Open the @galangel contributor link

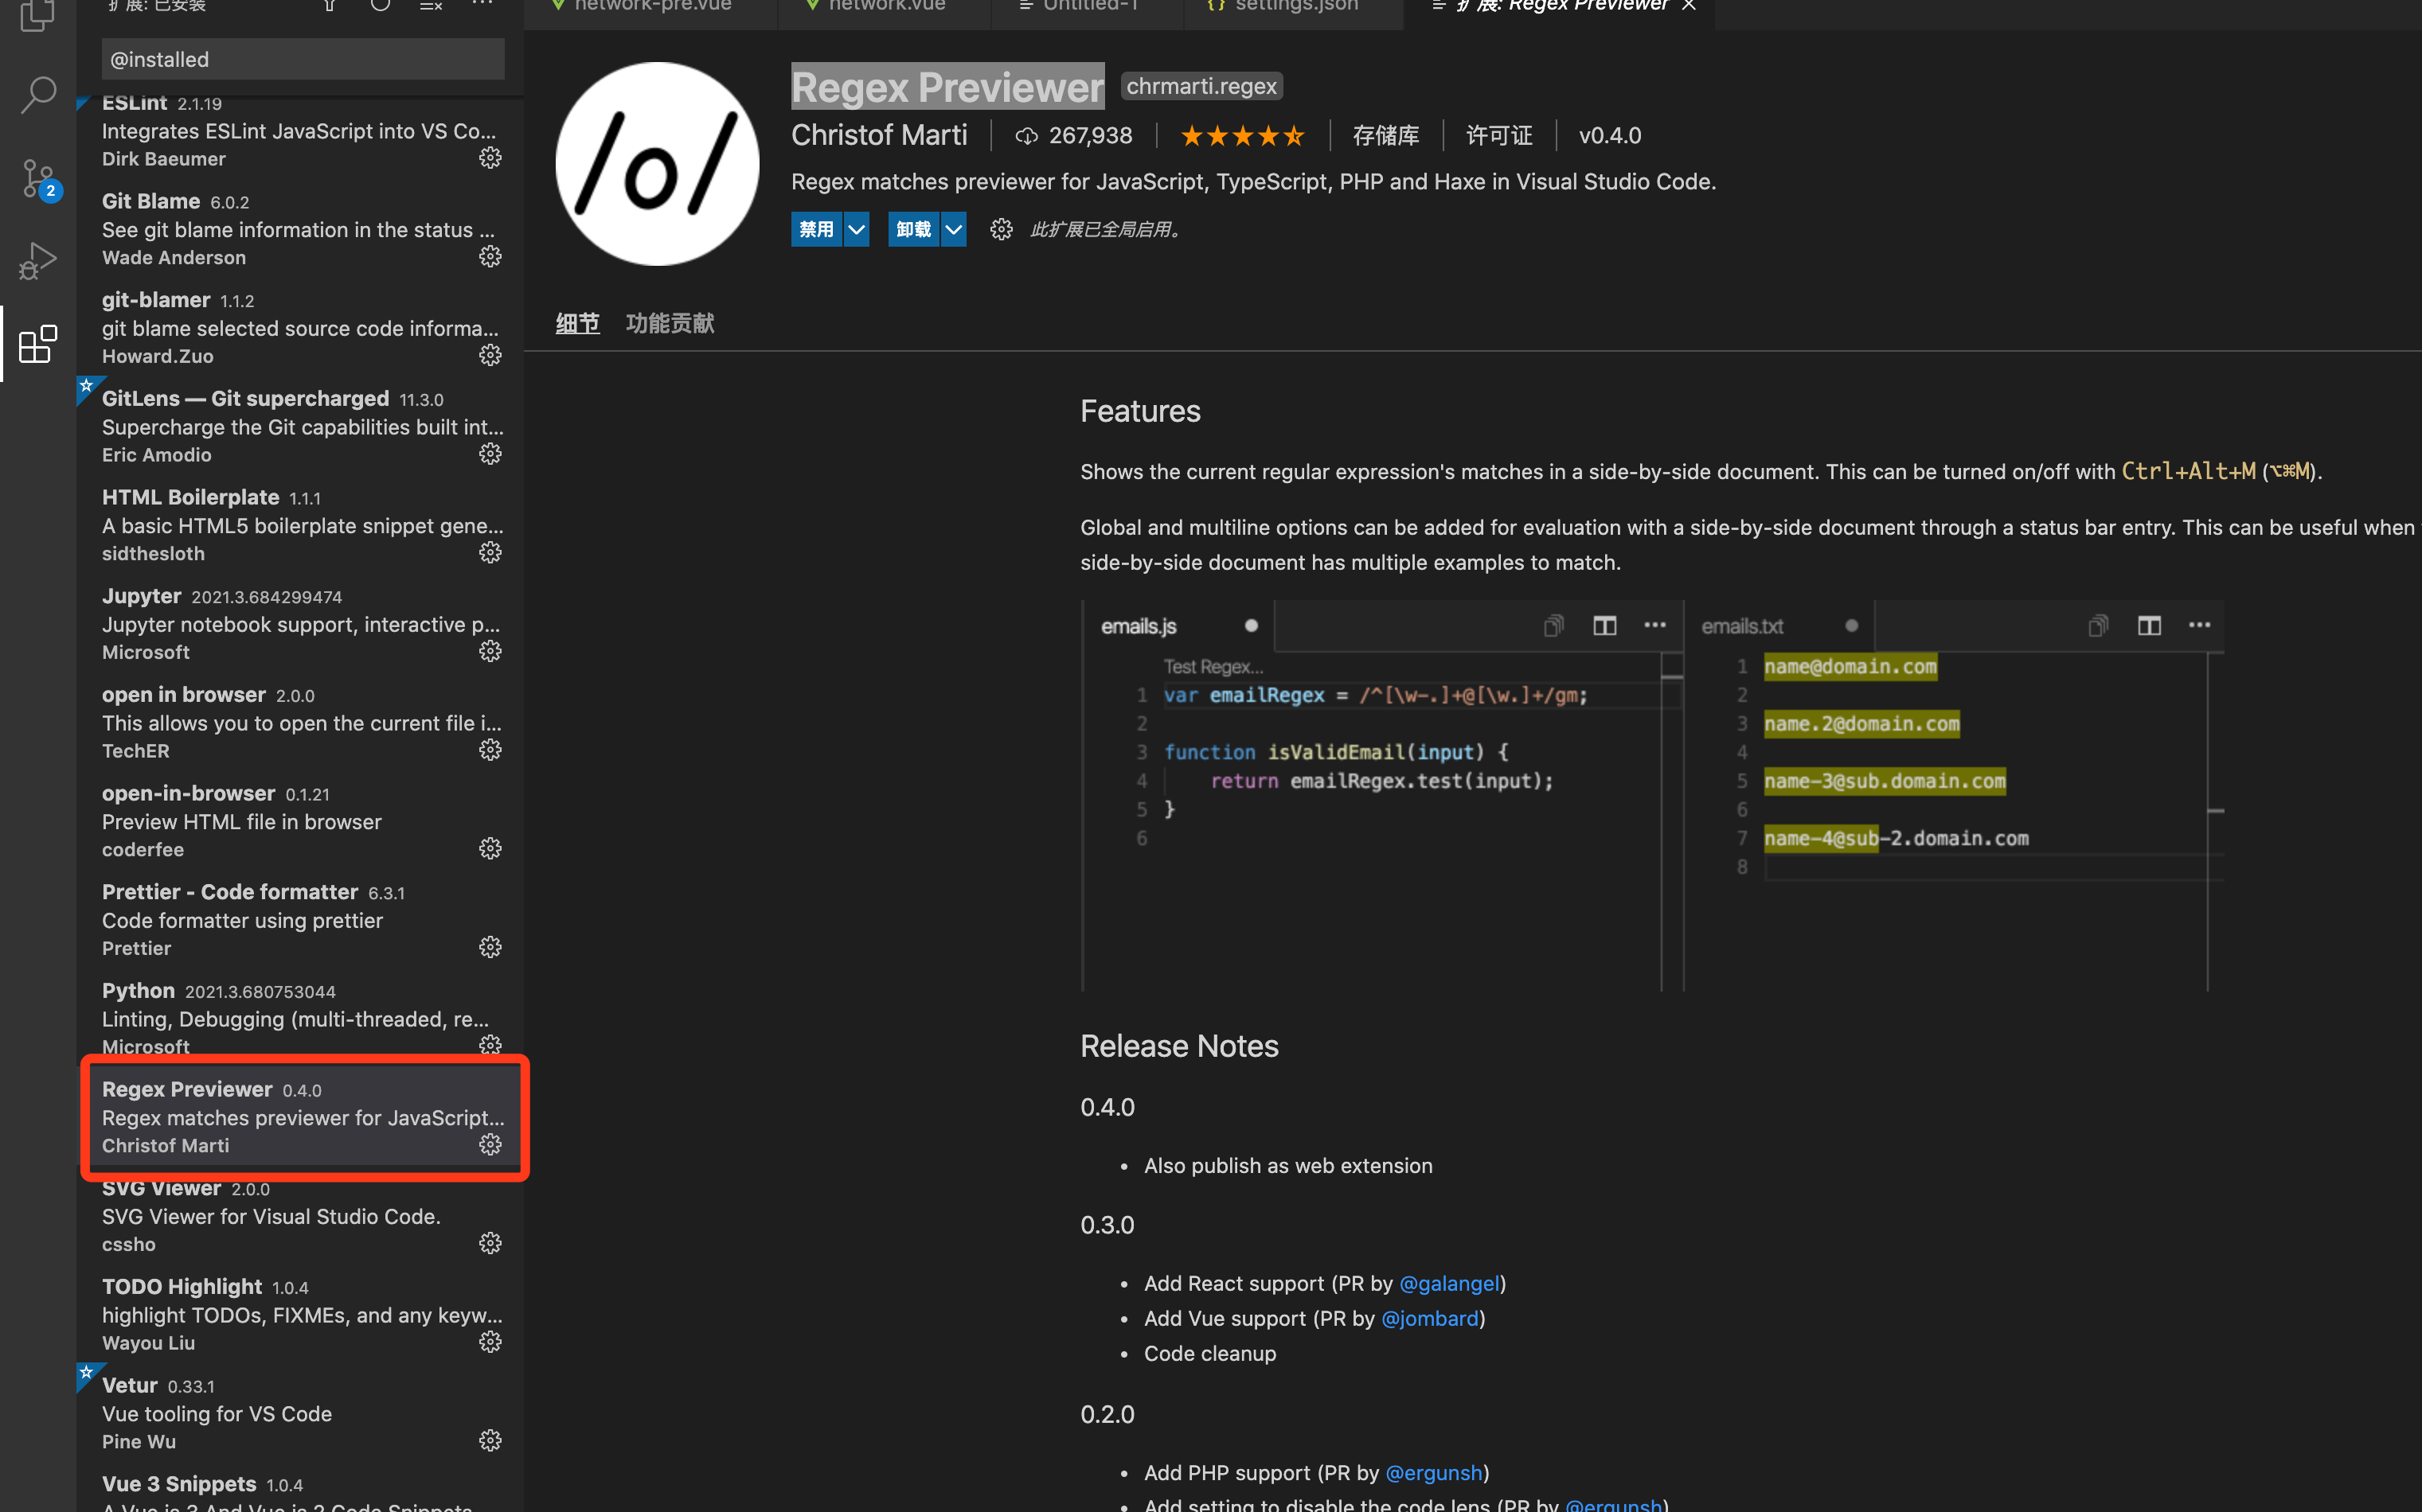1448,1283
